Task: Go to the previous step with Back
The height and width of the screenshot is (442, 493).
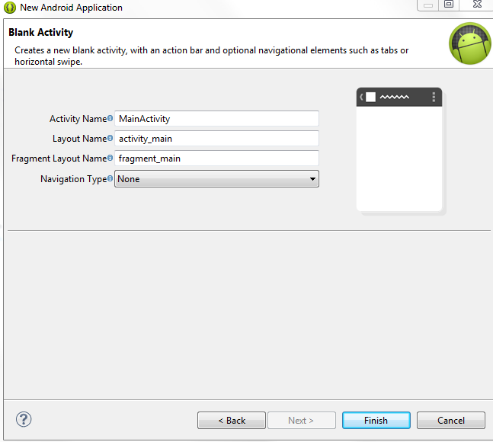Action: click(232, 421)
